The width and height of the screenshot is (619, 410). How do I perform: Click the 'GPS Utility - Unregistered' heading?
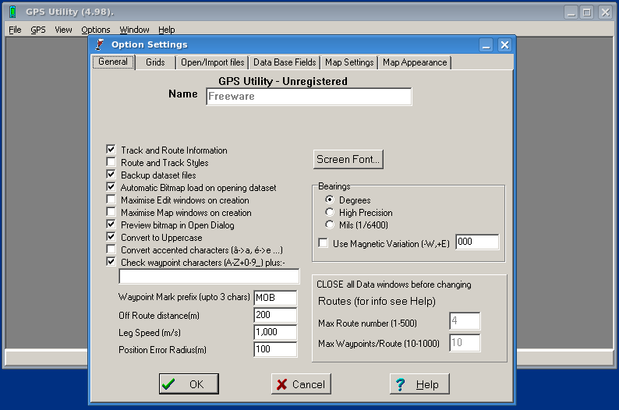click(x=283, y=81)
